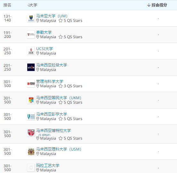Click location pin icon in 玛拉工艺大学 row
Image resolution: width=177 pixels, height=173 pixels.
pos(38,170)
